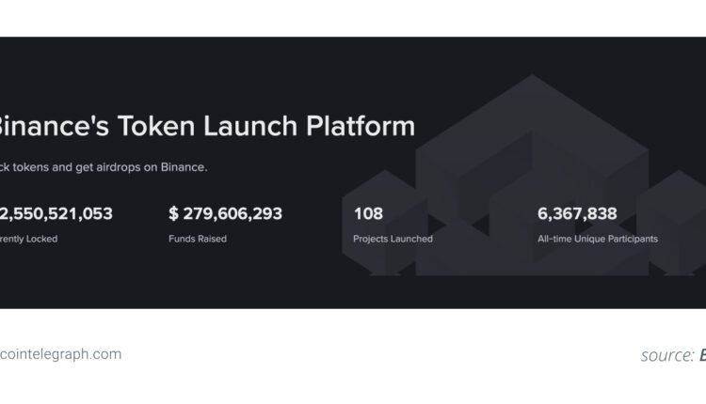The width and height of the screenshot is (706, 404).
Task: Click the source attribution text at bottom right
Action: (672, 355)
